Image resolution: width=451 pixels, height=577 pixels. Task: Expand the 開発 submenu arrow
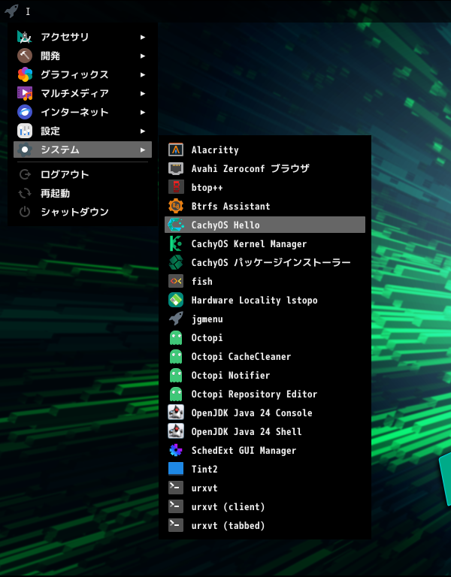[143, 56]
